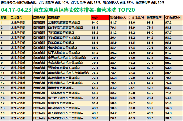Select cell 奥马冰箱京东自营旗舰店
The image size is (183, 121).
tap(69, 108)
